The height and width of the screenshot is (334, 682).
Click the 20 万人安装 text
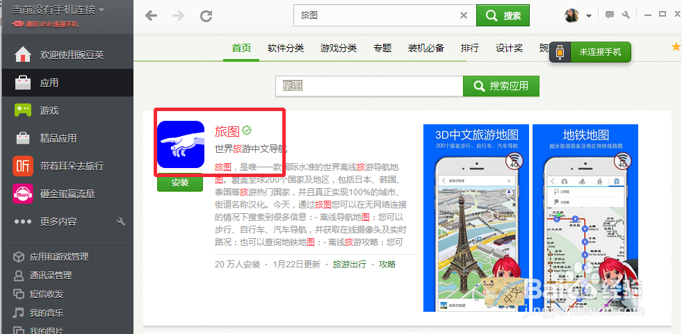click(x=238, y=264)
